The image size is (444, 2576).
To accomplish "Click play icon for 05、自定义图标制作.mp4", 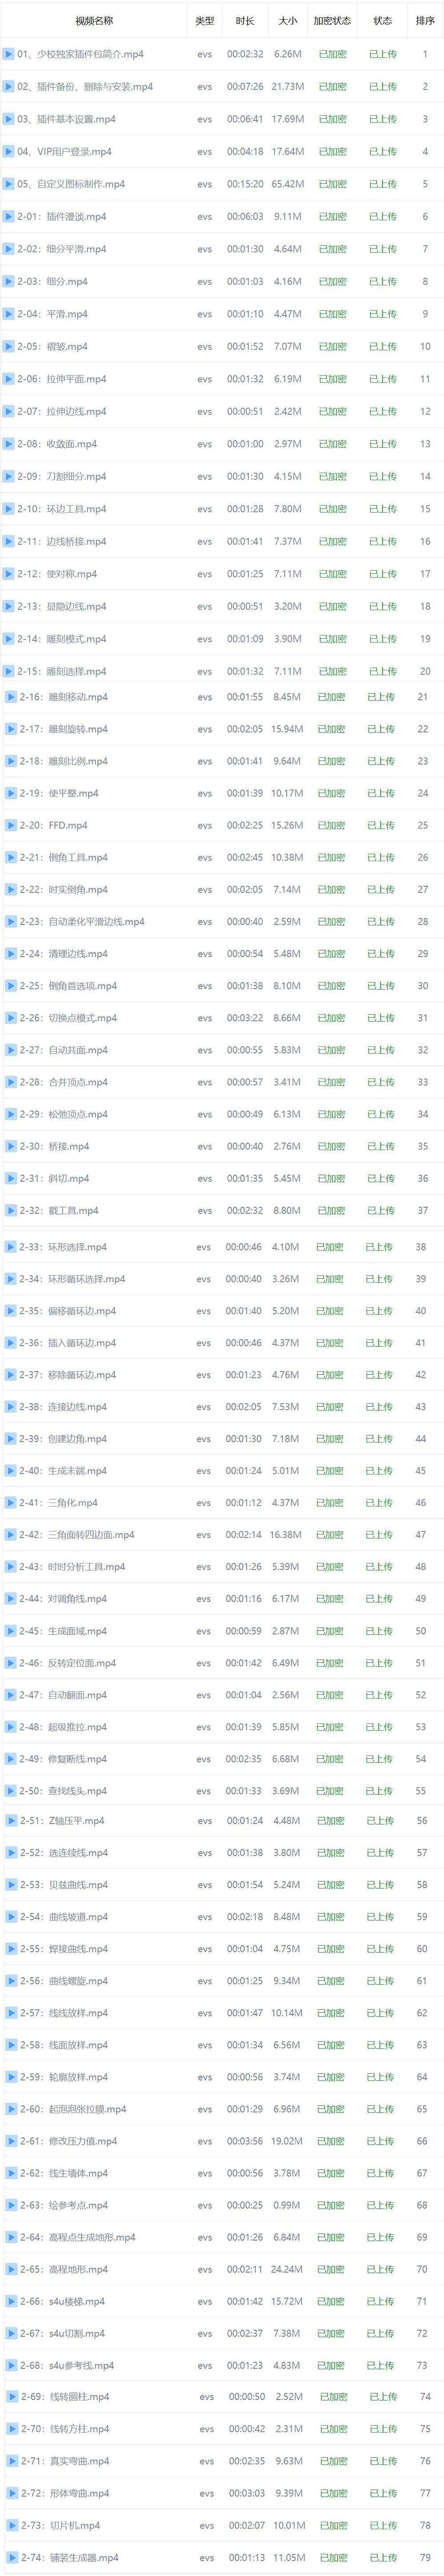I will [9, 184].
